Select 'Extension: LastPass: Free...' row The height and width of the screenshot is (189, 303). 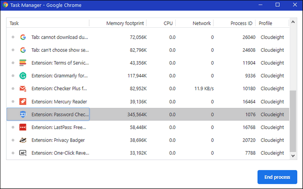pyautogui.click(x=148, y=127)
